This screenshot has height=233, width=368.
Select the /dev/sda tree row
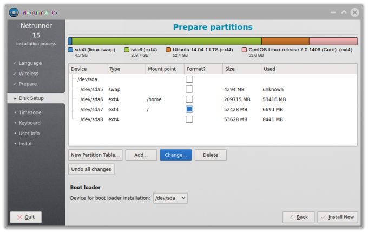[x=213, y=79]
